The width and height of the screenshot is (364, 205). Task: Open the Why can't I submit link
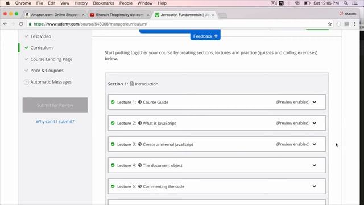pos(55,121)
